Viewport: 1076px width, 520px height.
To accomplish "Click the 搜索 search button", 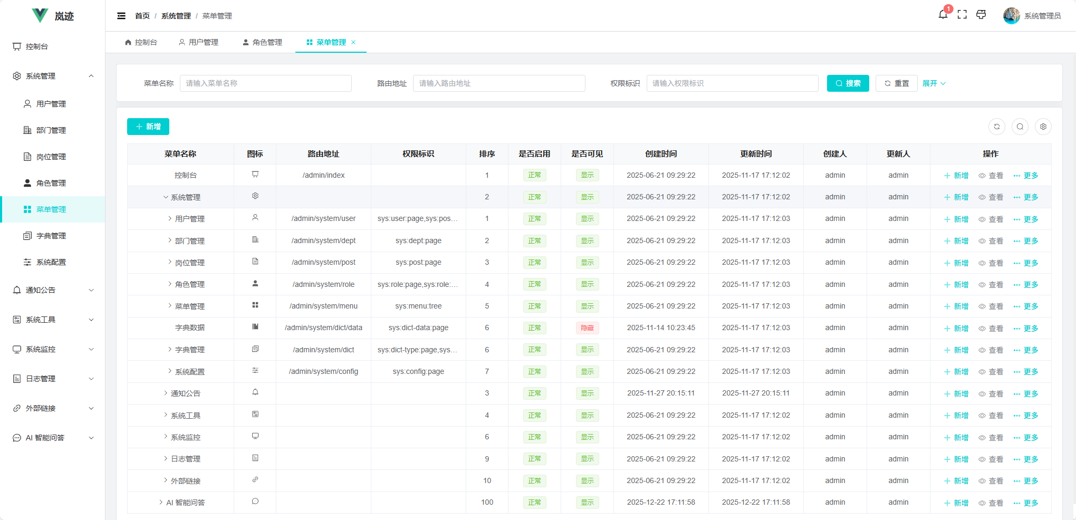I will 848,83.
